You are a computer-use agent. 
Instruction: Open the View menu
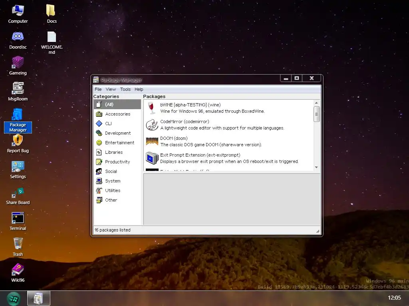[111, 89]
